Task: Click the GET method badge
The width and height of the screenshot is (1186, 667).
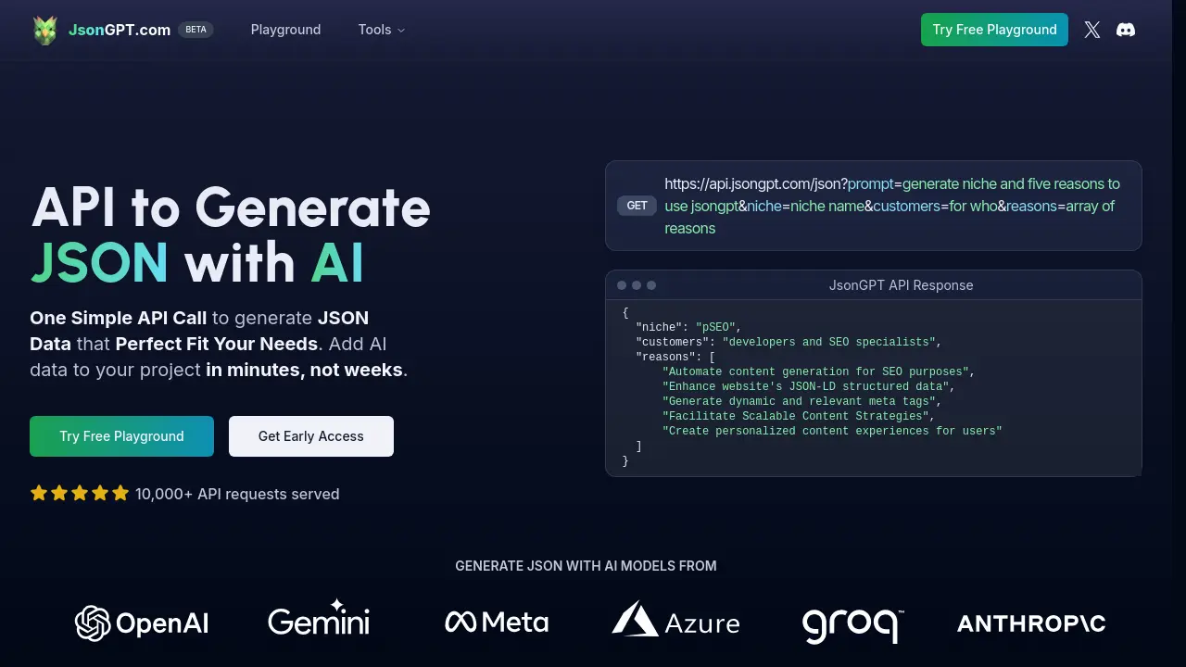Action: click(637, 206)
